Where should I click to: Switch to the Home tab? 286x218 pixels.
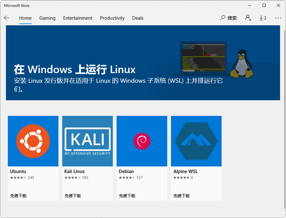(25, 18)
